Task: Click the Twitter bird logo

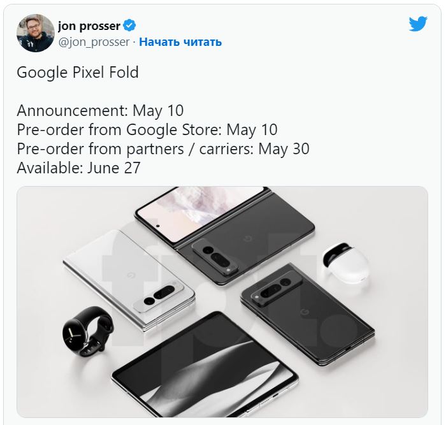Action: [x=418, y=24]
